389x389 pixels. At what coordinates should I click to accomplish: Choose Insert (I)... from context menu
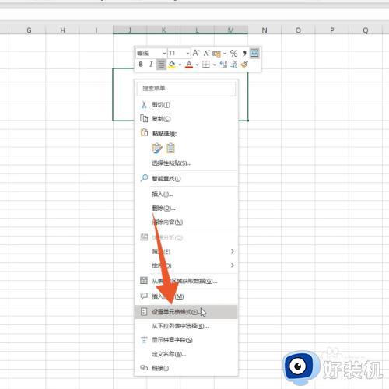pyautogui.click(x=186, y=194)
